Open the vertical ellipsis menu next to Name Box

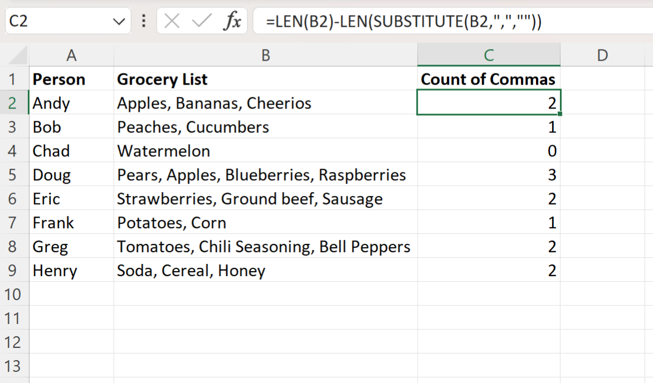point(143,21)
